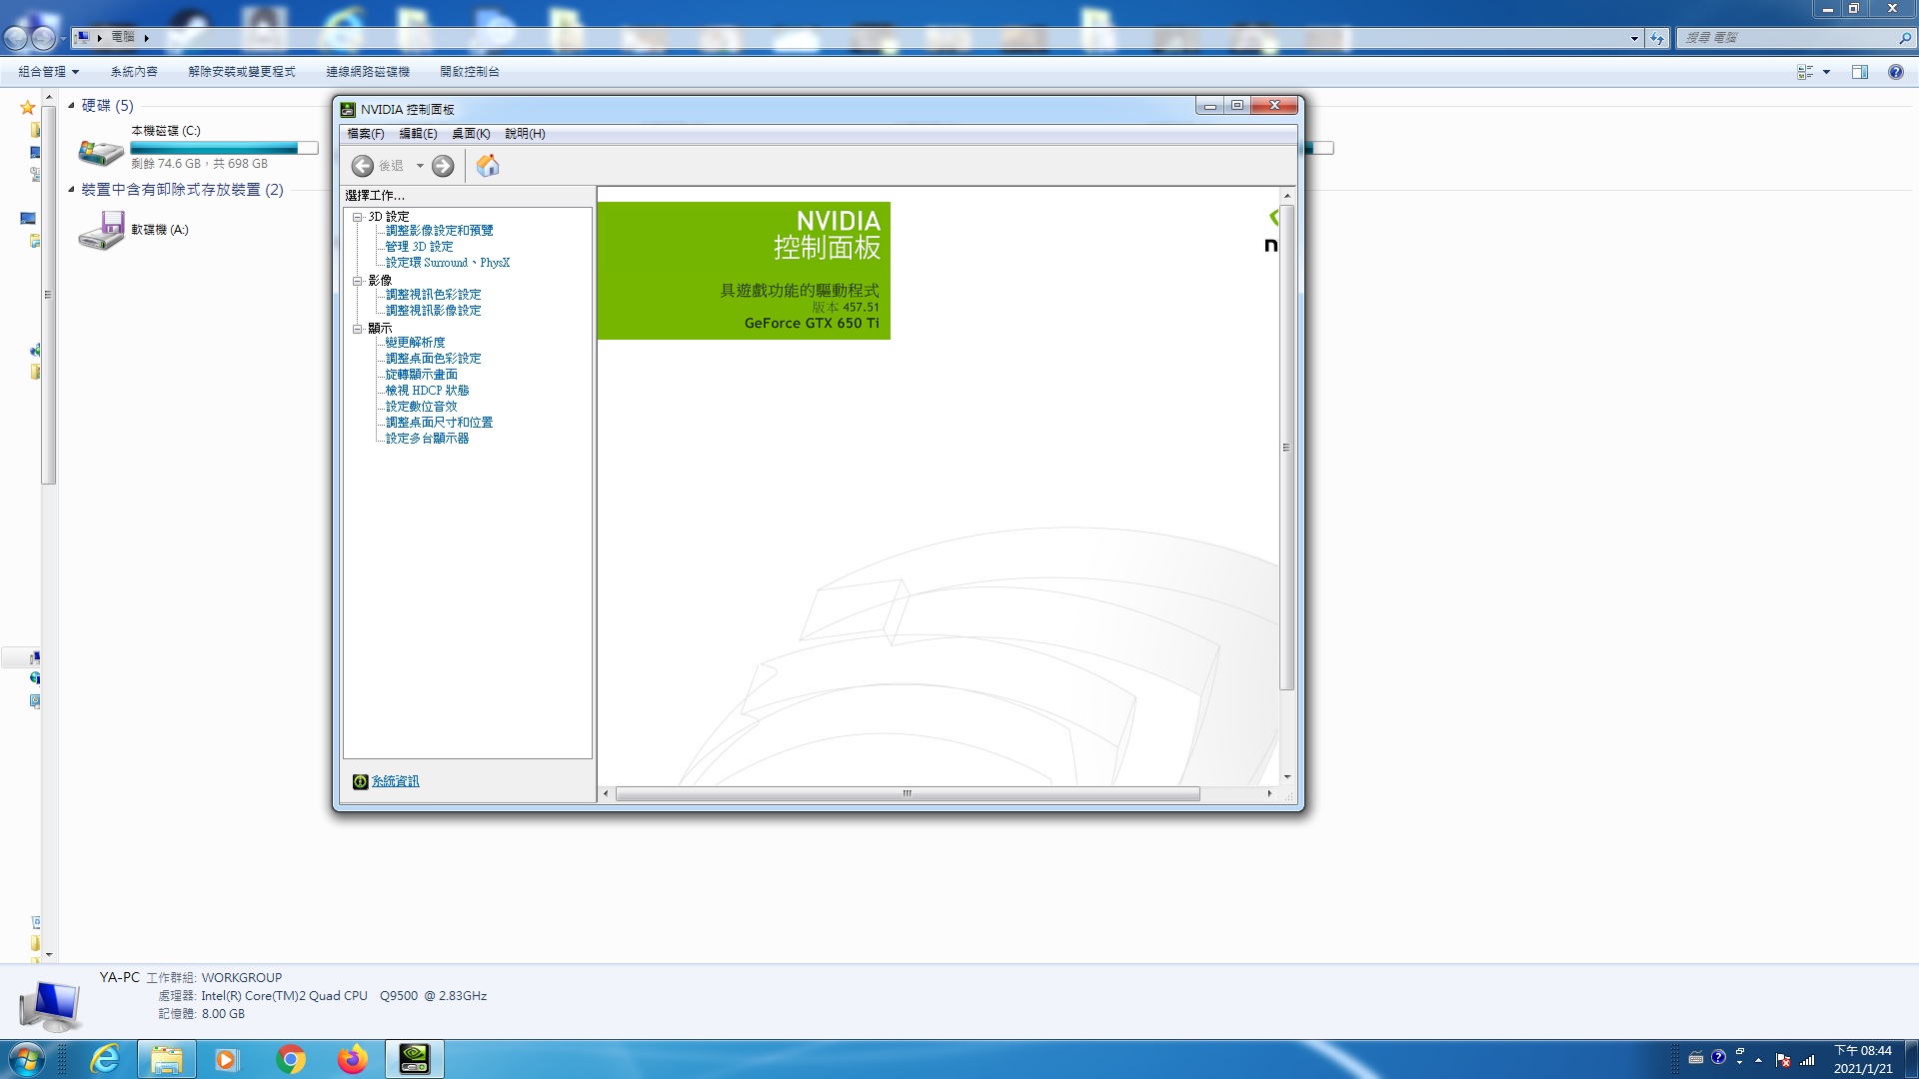Collapse the 硬碟 (5) group

71,105
